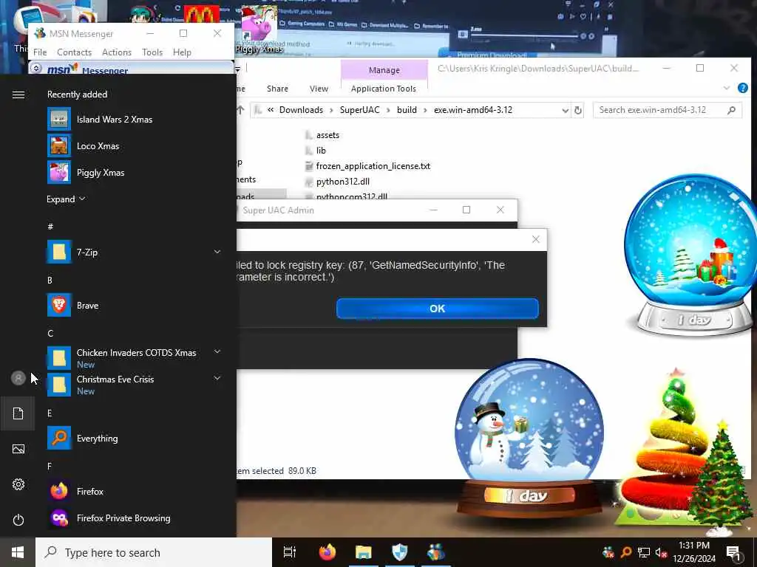Expand the 7-Zip folder chevron

pos(217,252)
